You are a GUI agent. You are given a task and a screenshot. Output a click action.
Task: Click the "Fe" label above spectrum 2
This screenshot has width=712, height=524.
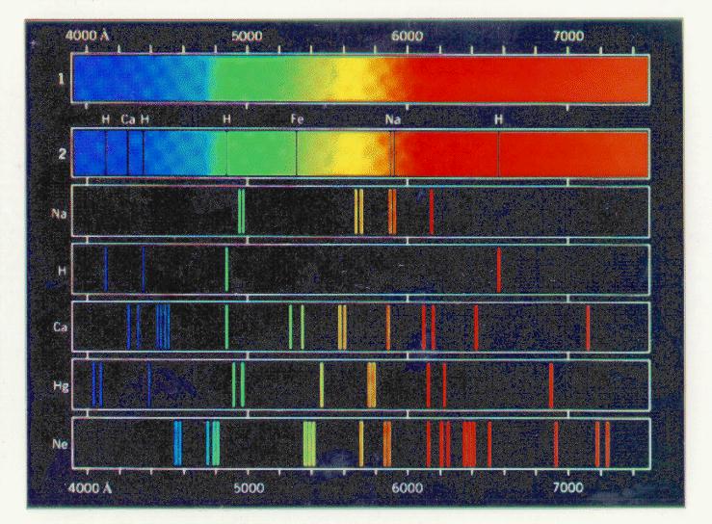click(298, 119)
